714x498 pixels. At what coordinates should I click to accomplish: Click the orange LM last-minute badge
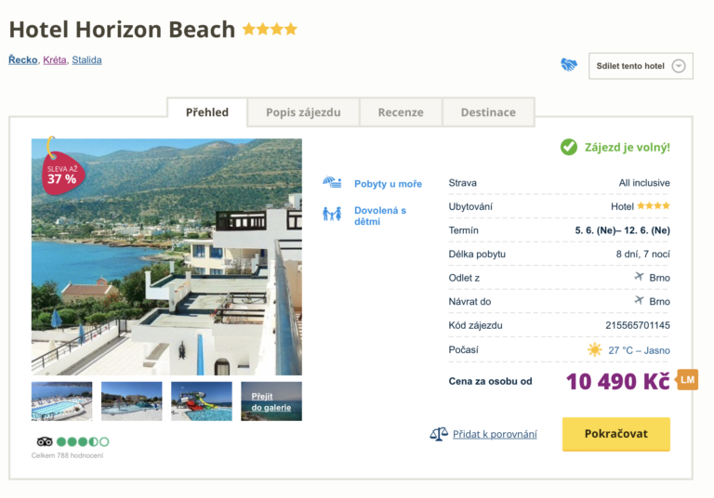coord(687,379)
